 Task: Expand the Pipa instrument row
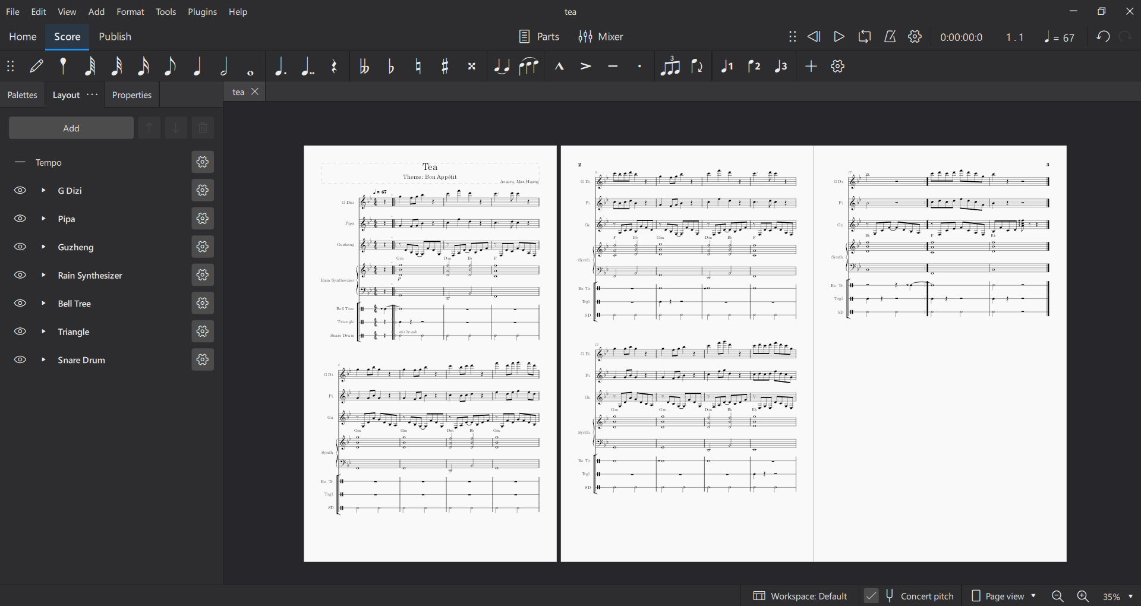(43, 219)
